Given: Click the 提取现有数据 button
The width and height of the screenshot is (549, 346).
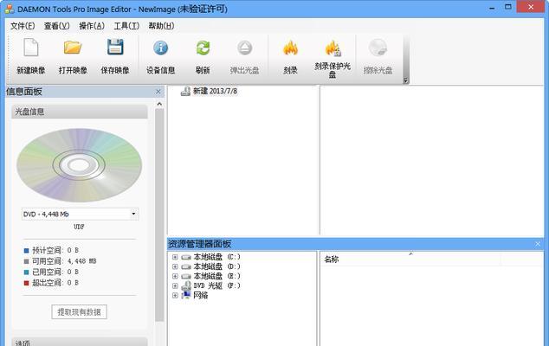Looking at the screenshot, I should tap(79, 312).
